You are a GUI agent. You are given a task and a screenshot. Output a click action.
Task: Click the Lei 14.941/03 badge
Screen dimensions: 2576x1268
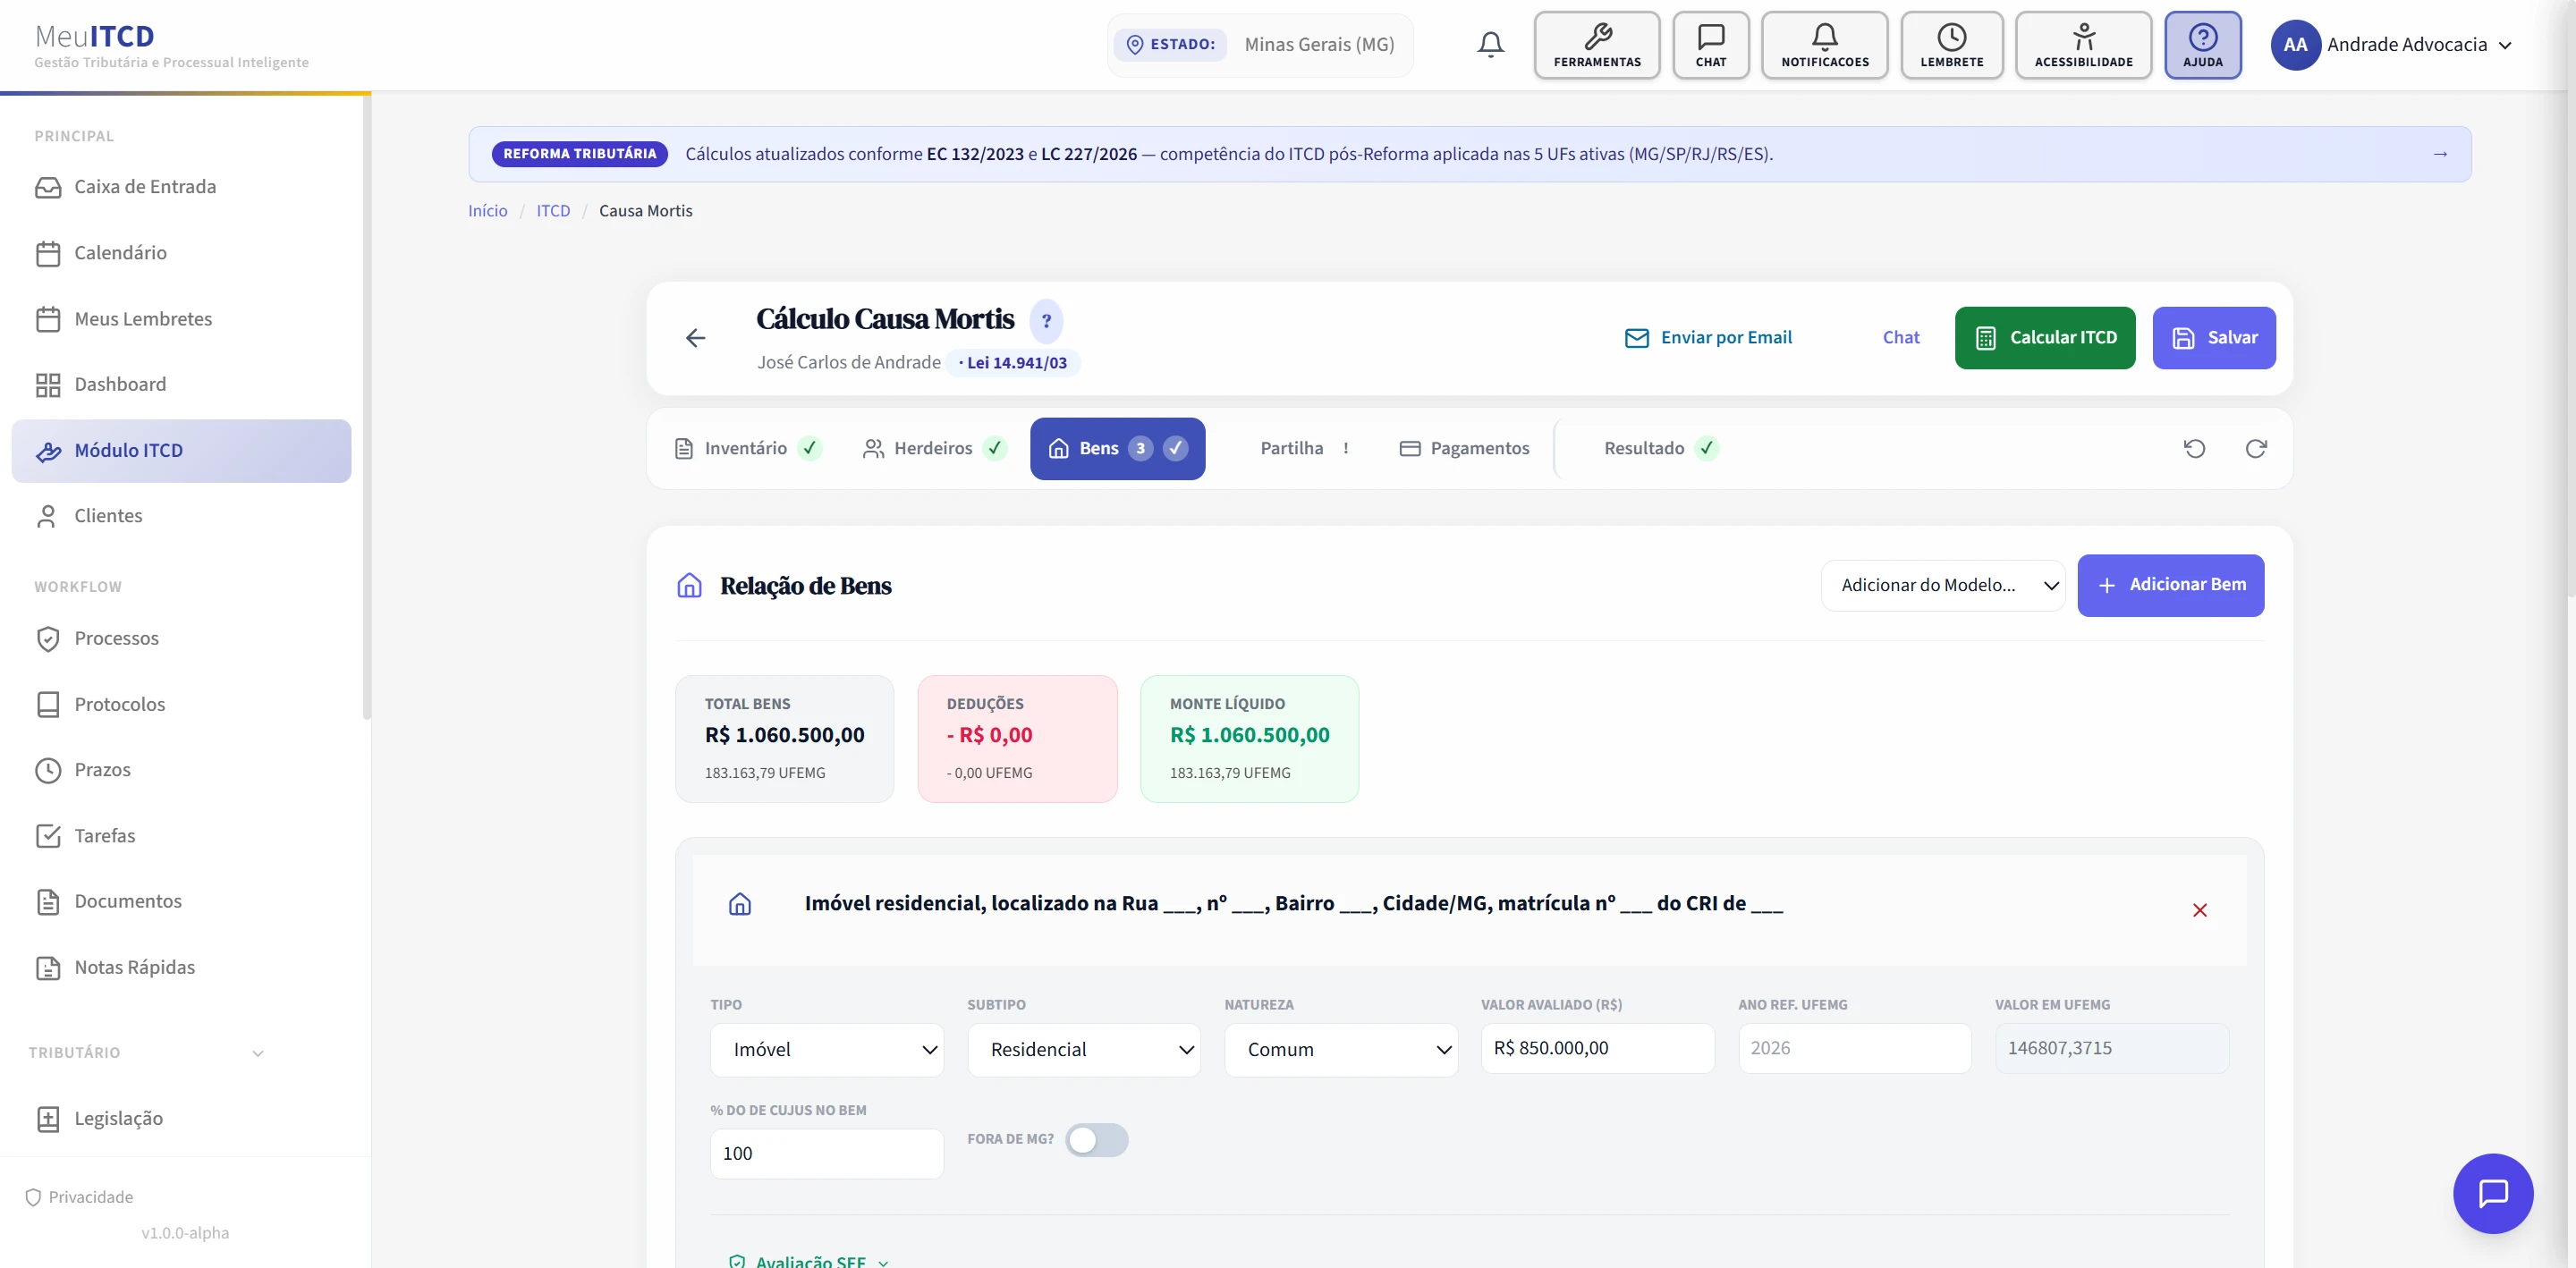click(x=1013, y=363)
